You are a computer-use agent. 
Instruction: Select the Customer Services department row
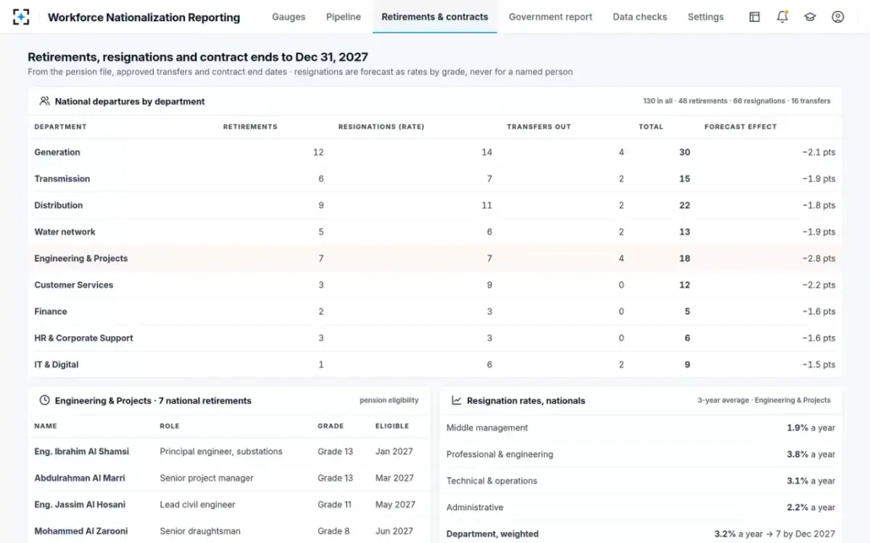point(435,285)
